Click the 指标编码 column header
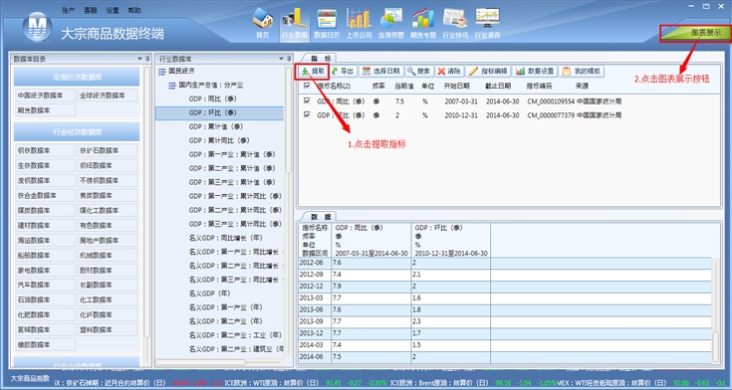 [539, 86]
